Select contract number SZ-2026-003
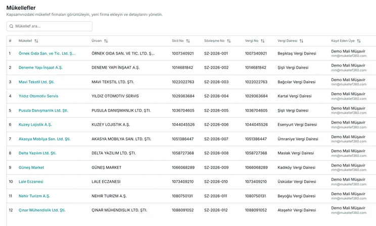The height and width of the screenshot is (226, 376). (216, 82)
